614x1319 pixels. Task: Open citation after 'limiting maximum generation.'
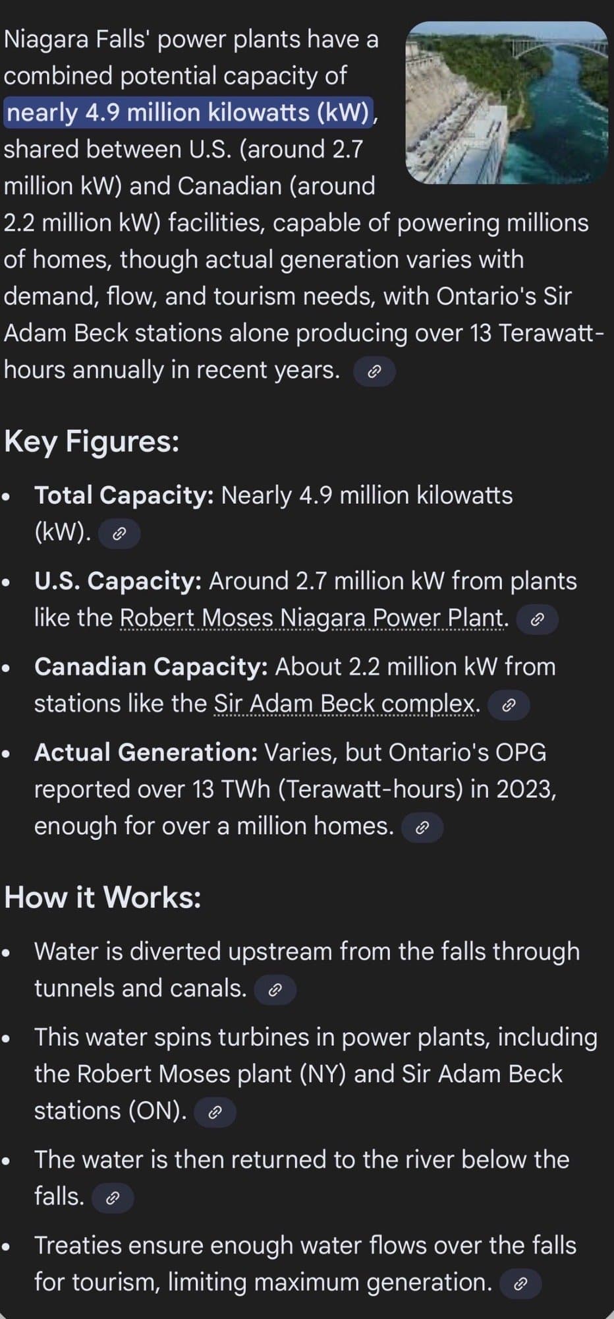pyautogui.click(x=520, y=1284)
